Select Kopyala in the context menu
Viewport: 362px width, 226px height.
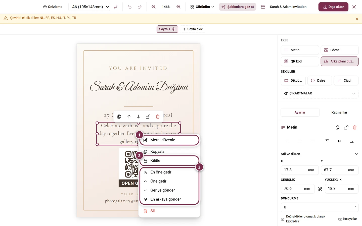tap(169, 151)
